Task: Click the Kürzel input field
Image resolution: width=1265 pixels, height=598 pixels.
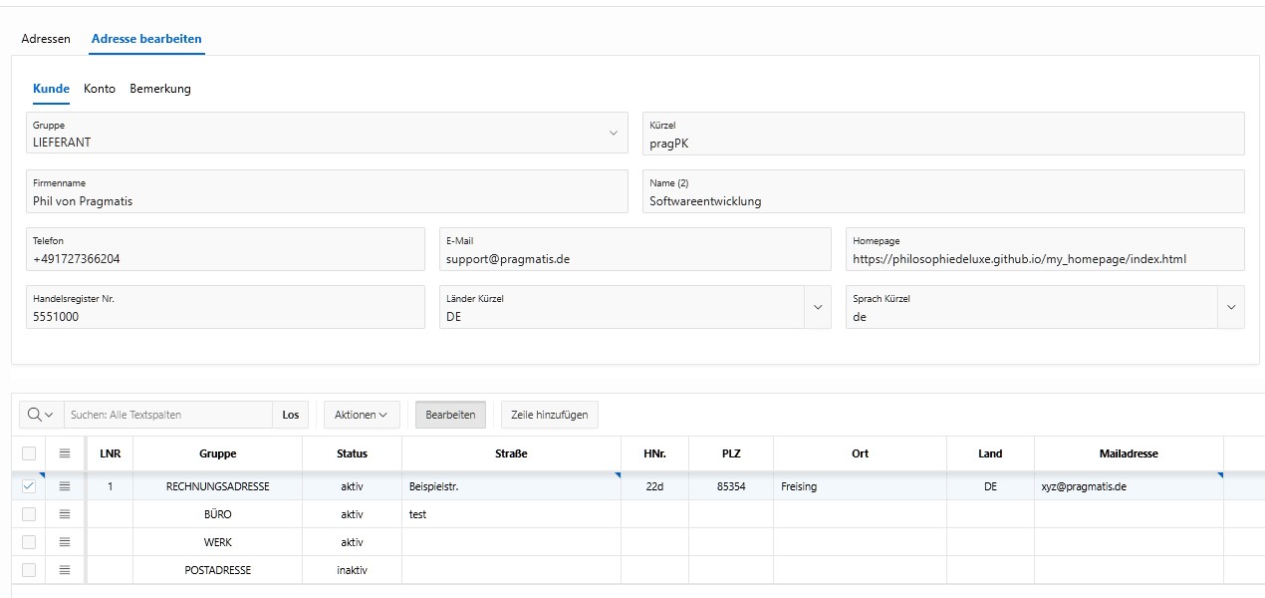Action: point(943,134)
